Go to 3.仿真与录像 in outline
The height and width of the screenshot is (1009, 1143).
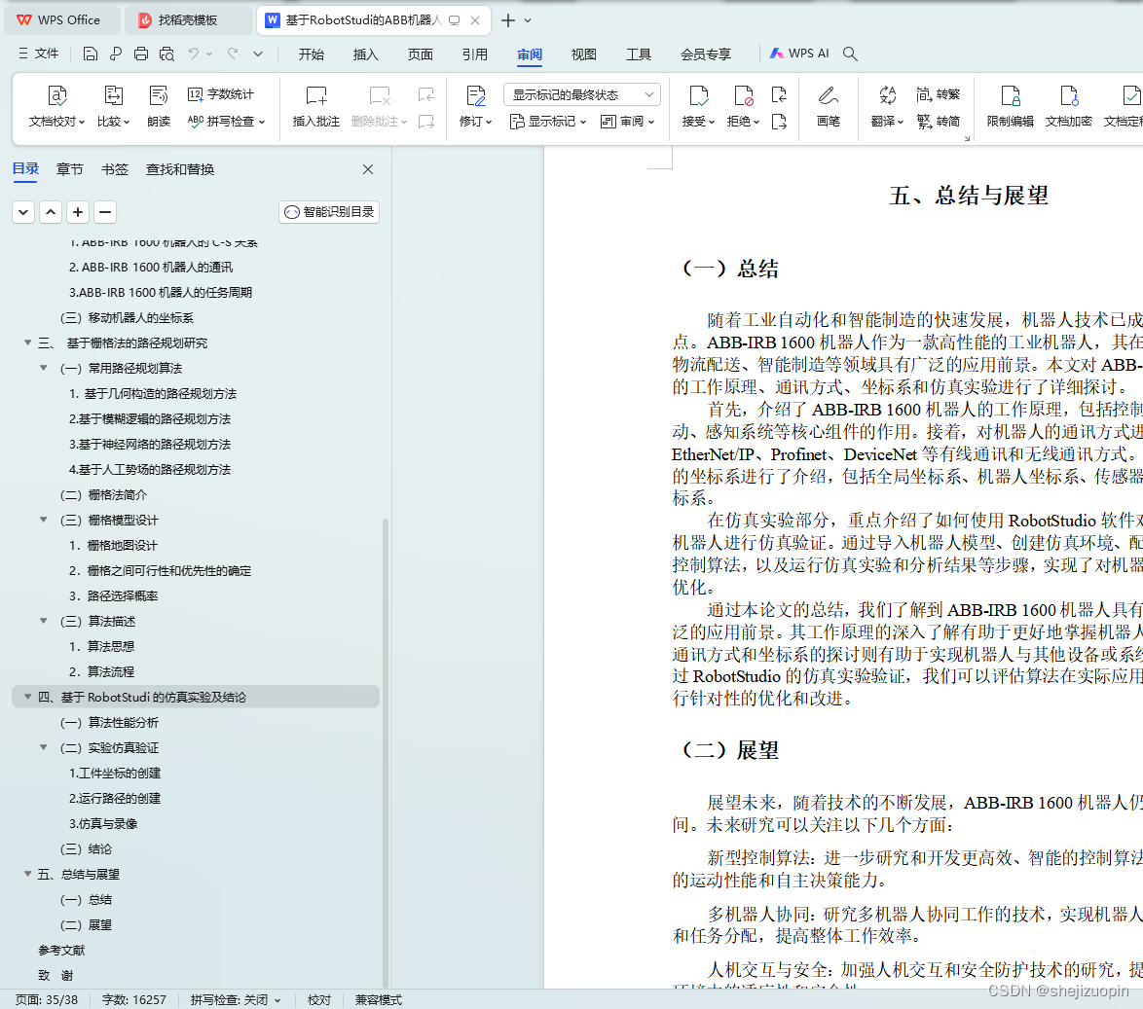pyautogui.click(x=103, y=823)
